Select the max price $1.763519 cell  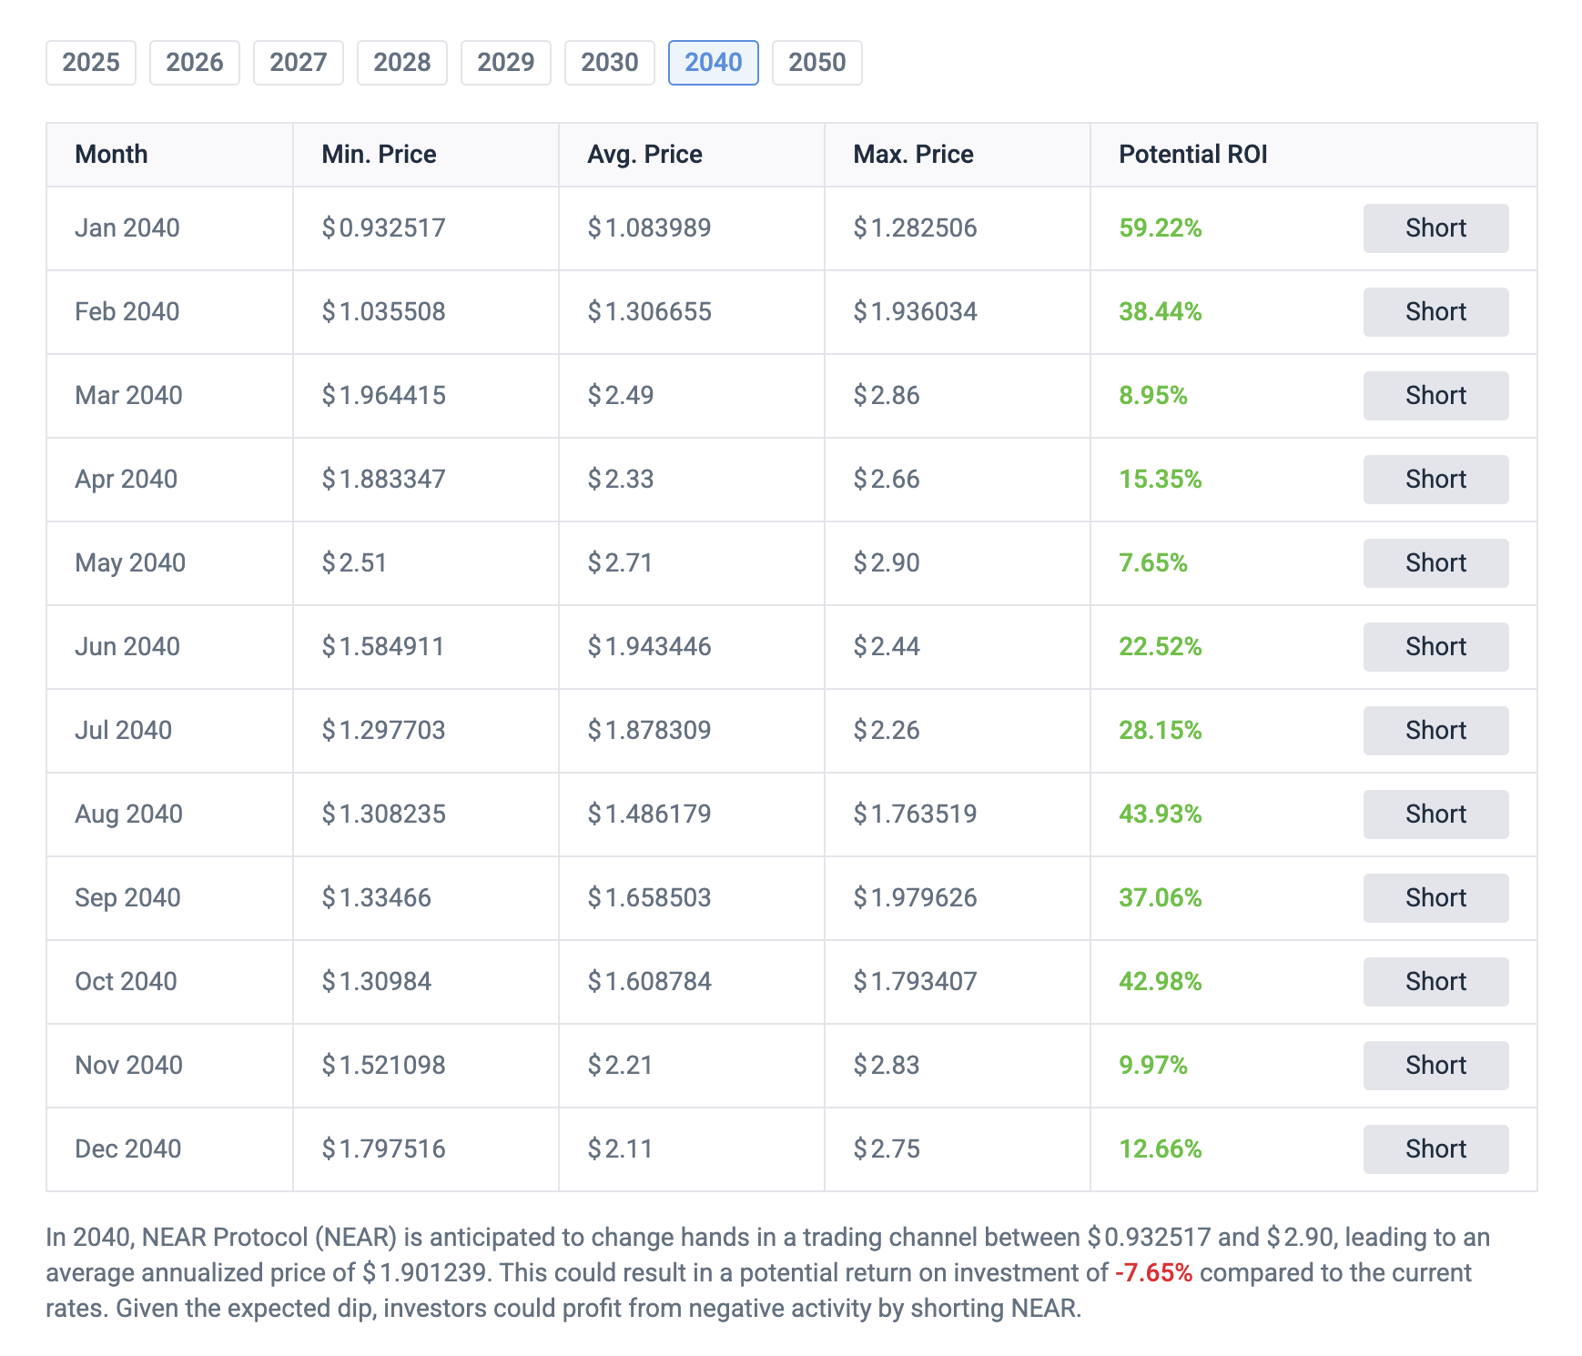coord(958,815)
